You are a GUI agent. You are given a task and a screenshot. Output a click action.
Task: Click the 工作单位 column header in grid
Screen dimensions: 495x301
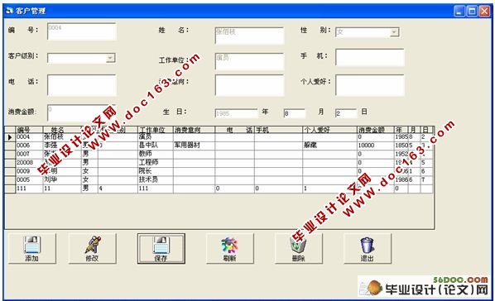coord(156,130)
